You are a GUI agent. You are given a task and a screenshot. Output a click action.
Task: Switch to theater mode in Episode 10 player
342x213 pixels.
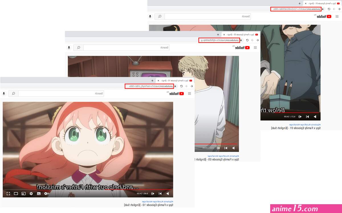pyautogui.click(x=16, y=194)
